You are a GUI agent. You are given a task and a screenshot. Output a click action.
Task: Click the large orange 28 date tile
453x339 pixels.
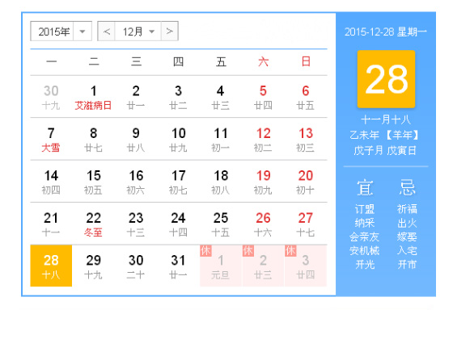(x=386, y=79)
